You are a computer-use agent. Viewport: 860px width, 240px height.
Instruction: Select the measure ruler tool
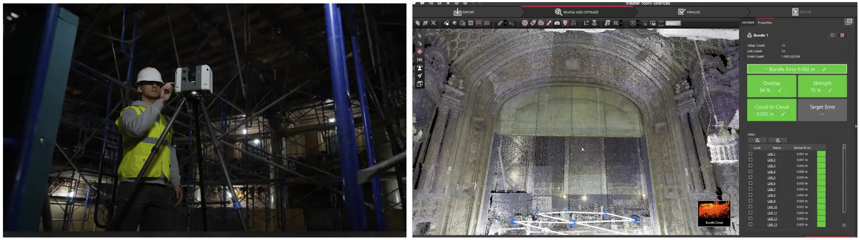tap(500, 23)
